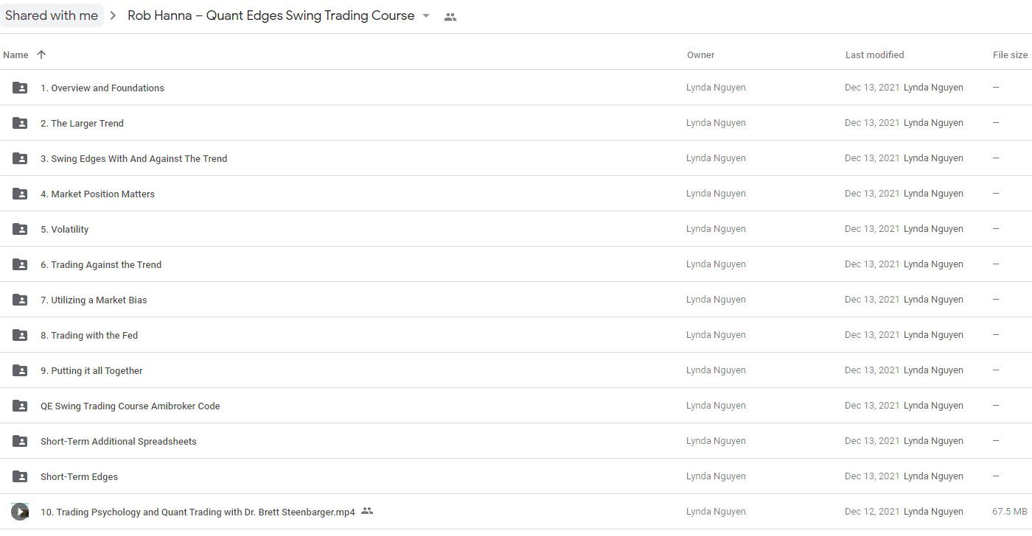Select the 1. Overview and Foundations folder name
Image resolution: width=1032 pixels, height=536 pixels.
coord(102,88)
